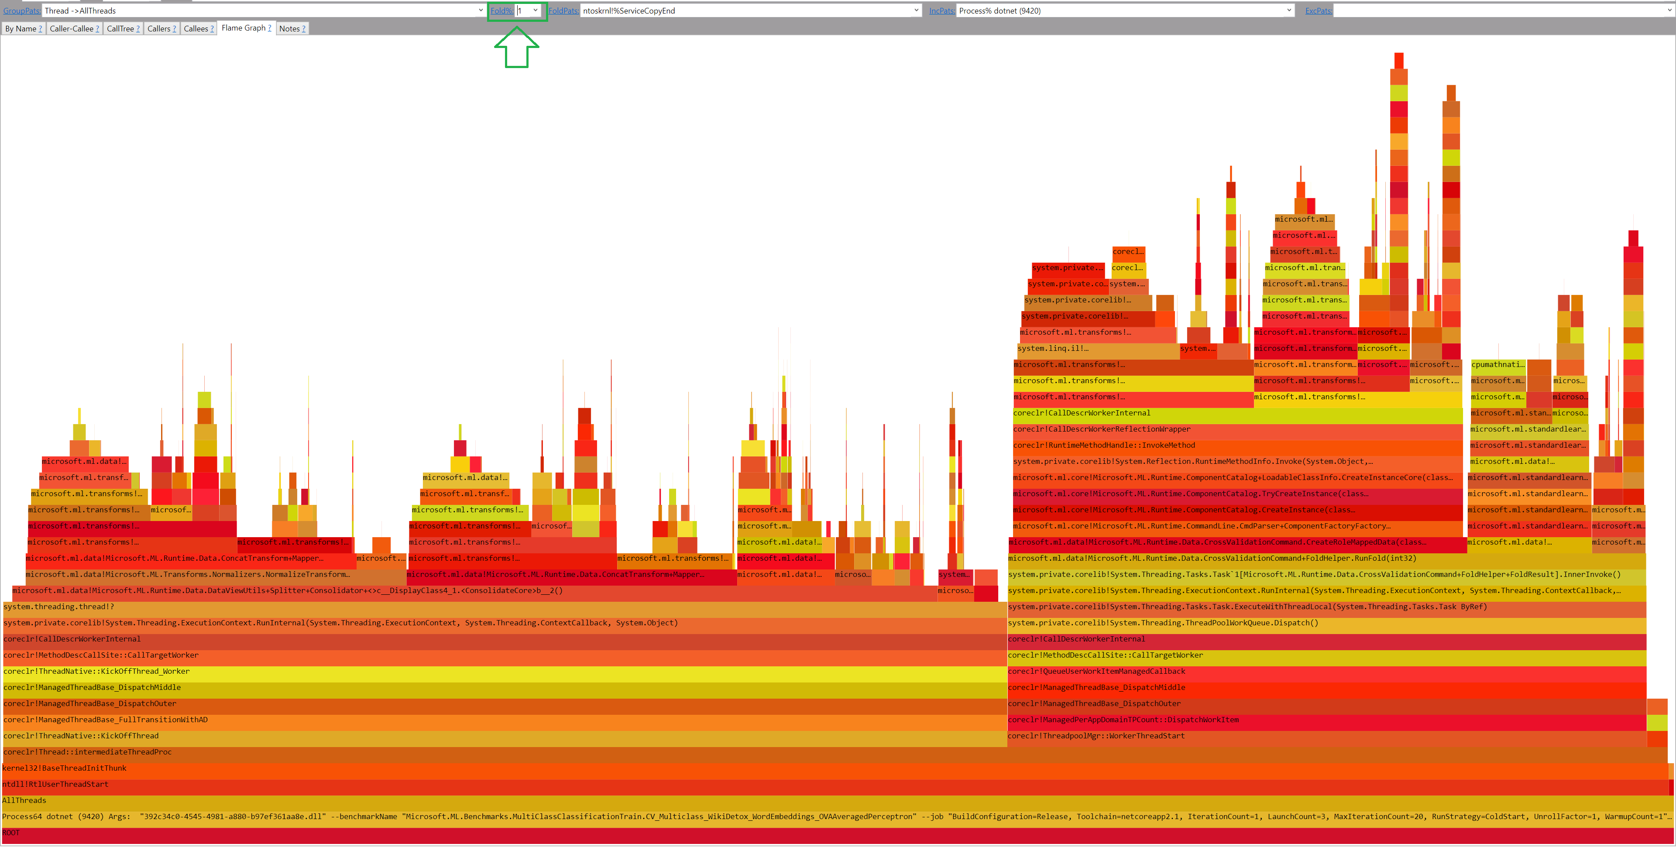
Task: Open the Fold% value dropdown
Action: 536,10
